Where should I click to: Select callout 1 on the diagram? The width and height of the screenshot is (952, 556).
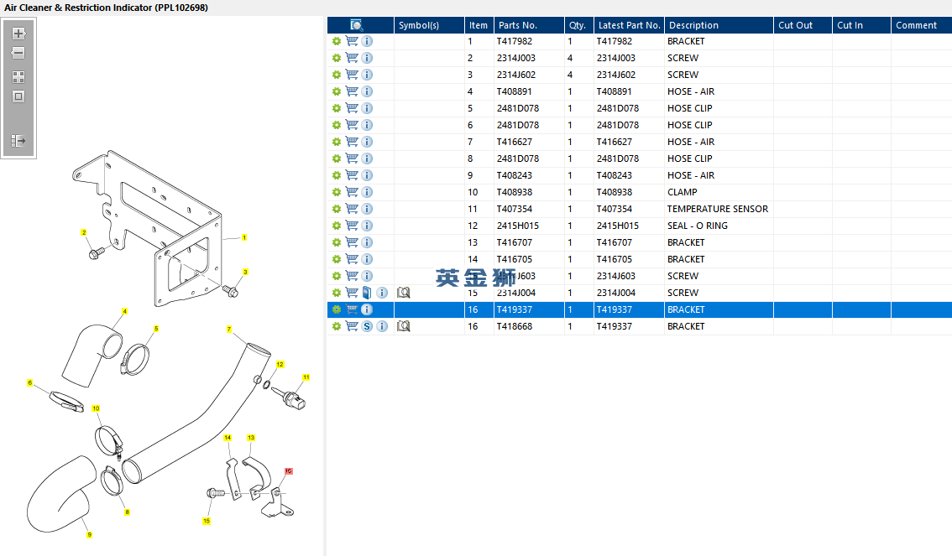(x=244, y=237)
